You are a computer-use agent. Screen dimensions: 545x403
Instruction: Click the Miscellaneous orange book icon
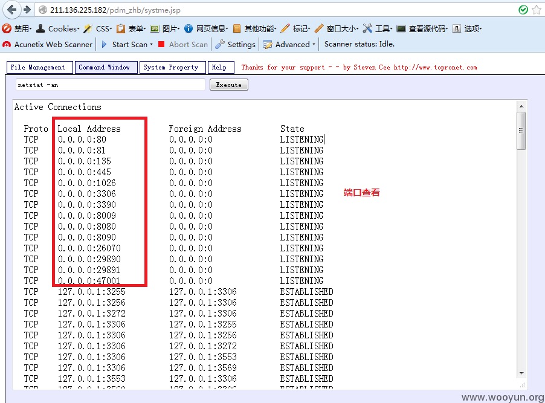click(237, 28)
